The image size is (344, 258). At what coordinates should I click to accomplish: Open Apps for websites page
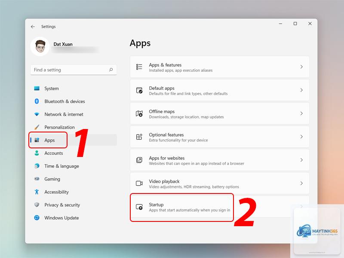(220, 160)
